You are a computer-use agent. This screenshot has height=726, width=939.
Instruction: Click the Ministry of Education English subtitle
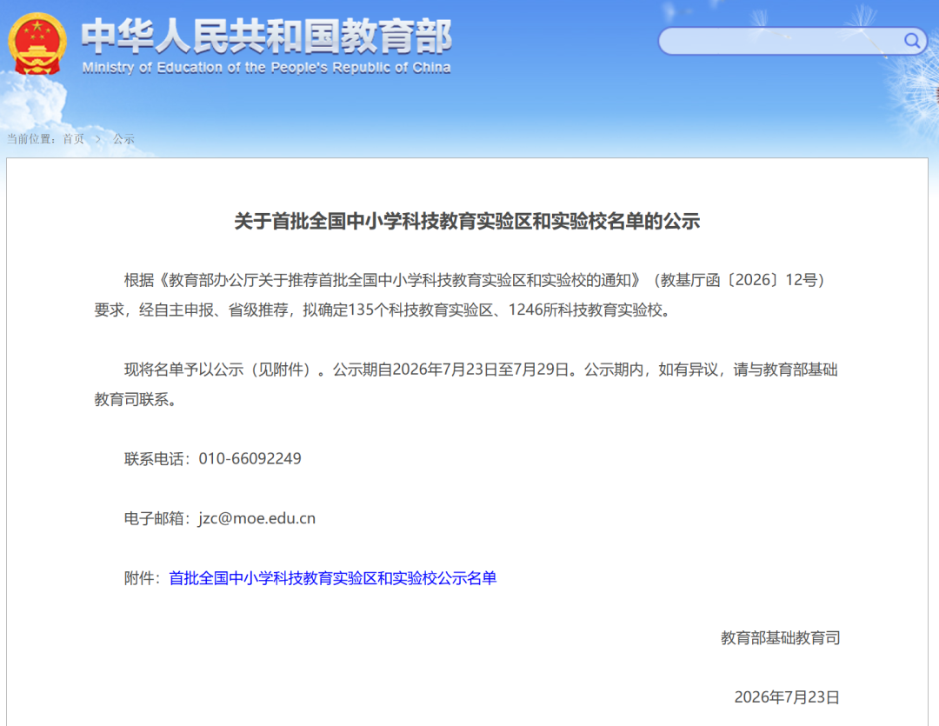pos(267,68)
